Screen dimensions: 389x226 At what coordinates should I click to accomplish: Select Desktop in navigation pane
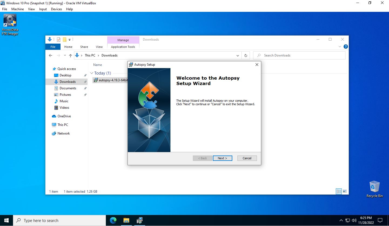(x=65, y=75)
